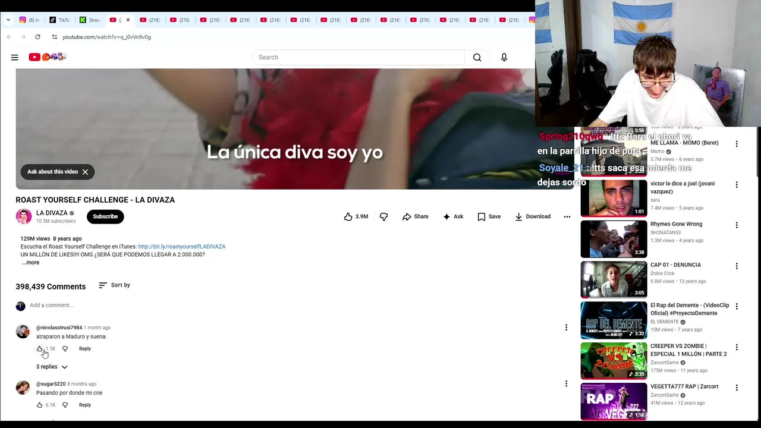Open LA DIVAZA channel name link
This screenshot has width=761, height=428.
[52, 213]
